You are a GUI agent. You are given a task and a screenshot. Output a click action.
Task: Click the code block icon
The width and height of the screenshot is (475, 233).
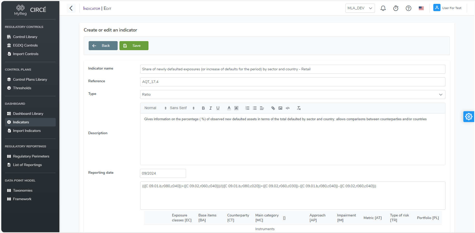[287, 108]
